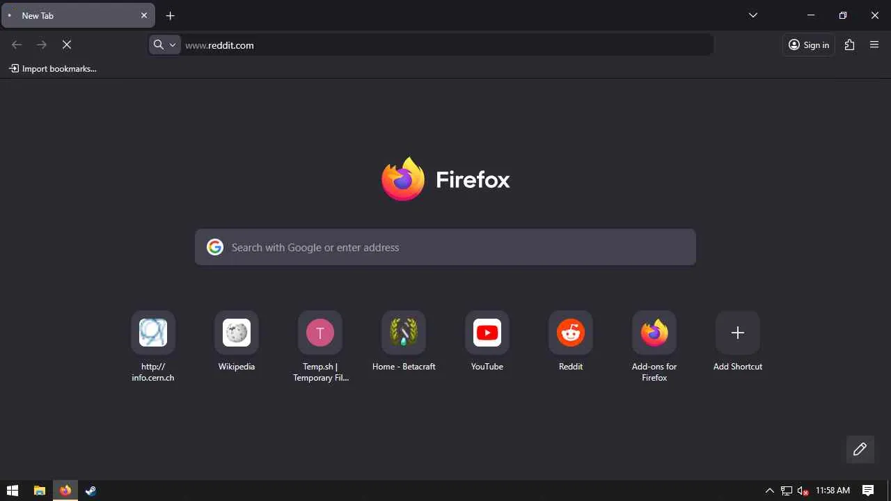Go back with the left arrow button
Image resolution: width=891 pixels, height=501 pixels.
pyautogui.click(x=17, y=45)
